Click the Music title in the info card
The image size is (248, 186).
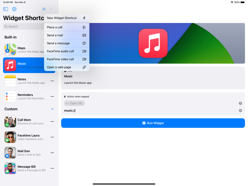pyautogui.click(x=68, y=76)
